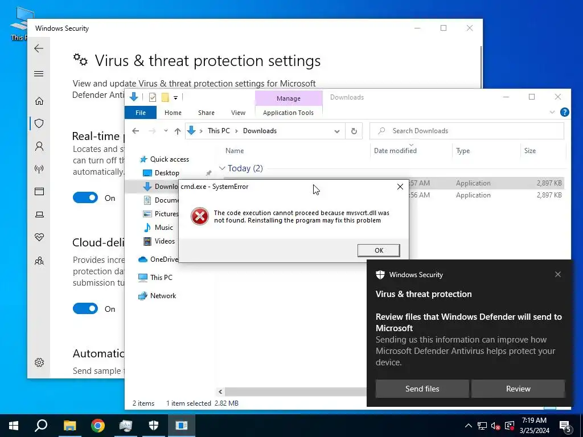Open the Explorer help question mark icon
Image resolution: width=583 pixels, height=437 pixels.
[x=564, y=112]
